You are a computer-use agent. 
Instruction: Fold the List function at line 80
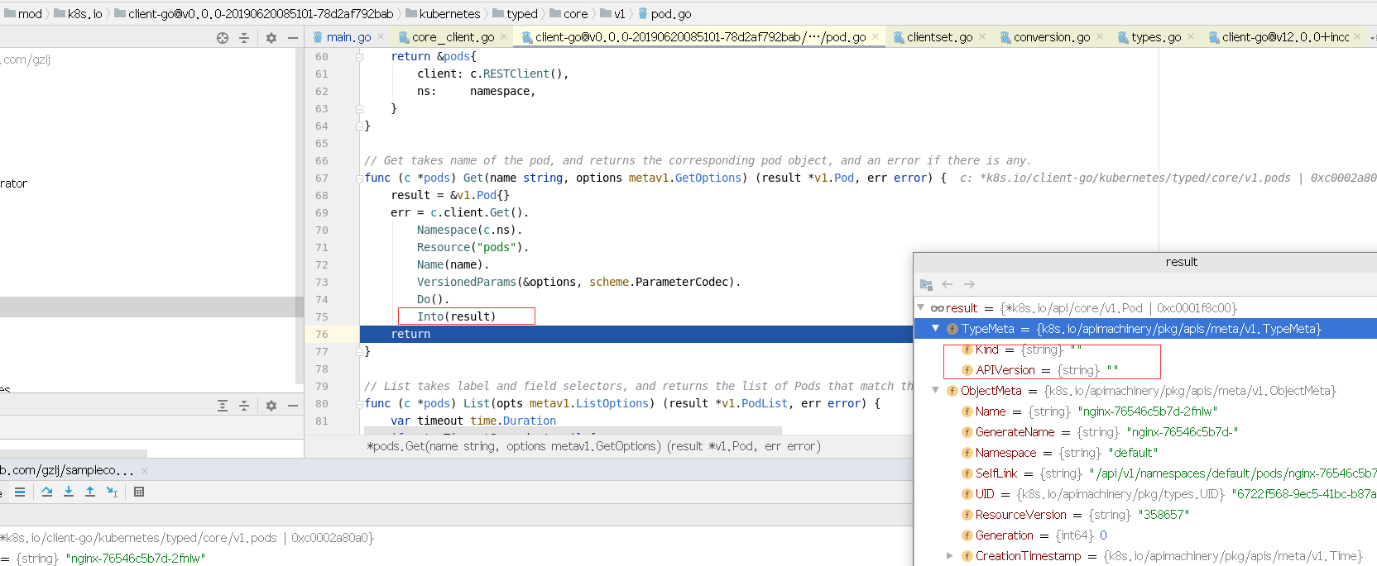point(359,403)
